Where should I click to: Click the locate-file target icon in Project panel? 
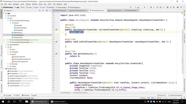click(40, 10)
